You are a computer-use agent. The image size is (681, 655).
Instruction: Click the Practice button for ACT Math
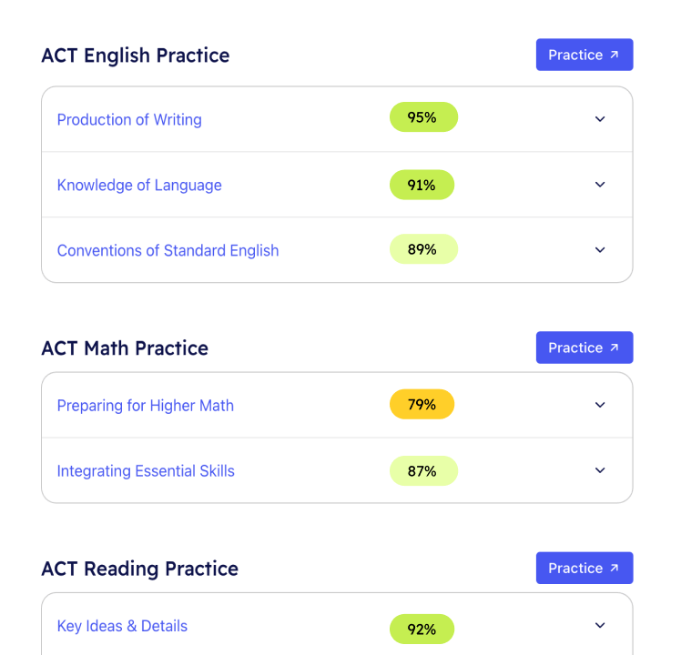coord(584,348)
